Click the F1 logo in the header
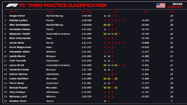 (x=12, y=5)
